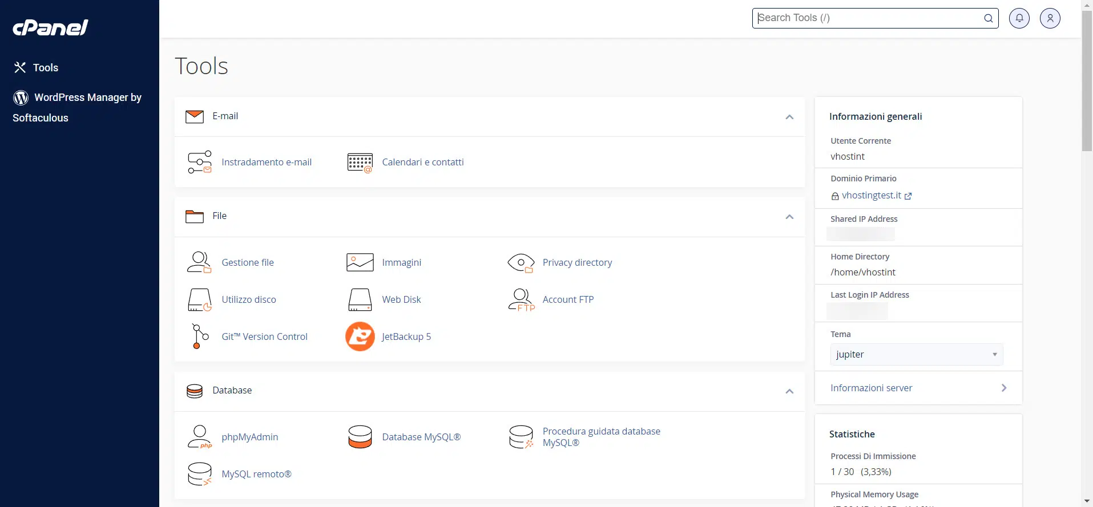Click the external link icon beside vhostingtest.it
The width and height of the screenshot is (1093, 507).
point(908,196)
